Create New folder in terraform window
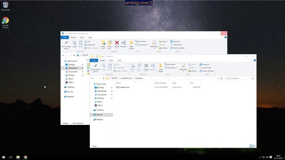This screenshot has width=285, height=160. pos(160,68)
